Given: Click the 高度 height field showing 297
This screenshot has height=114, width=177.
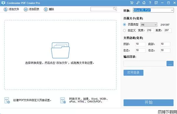Looking at the screenshot, I should 168,30.
